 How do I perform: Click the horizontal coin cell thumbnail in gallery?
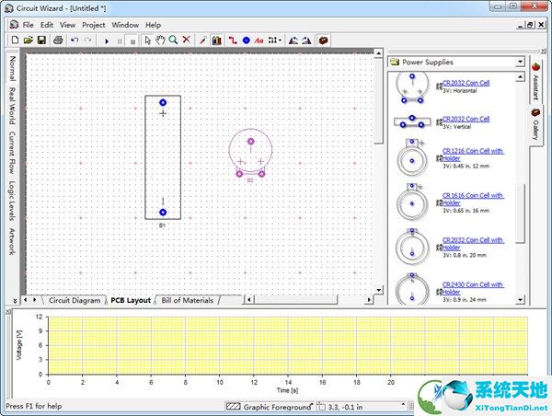[412, 87]
